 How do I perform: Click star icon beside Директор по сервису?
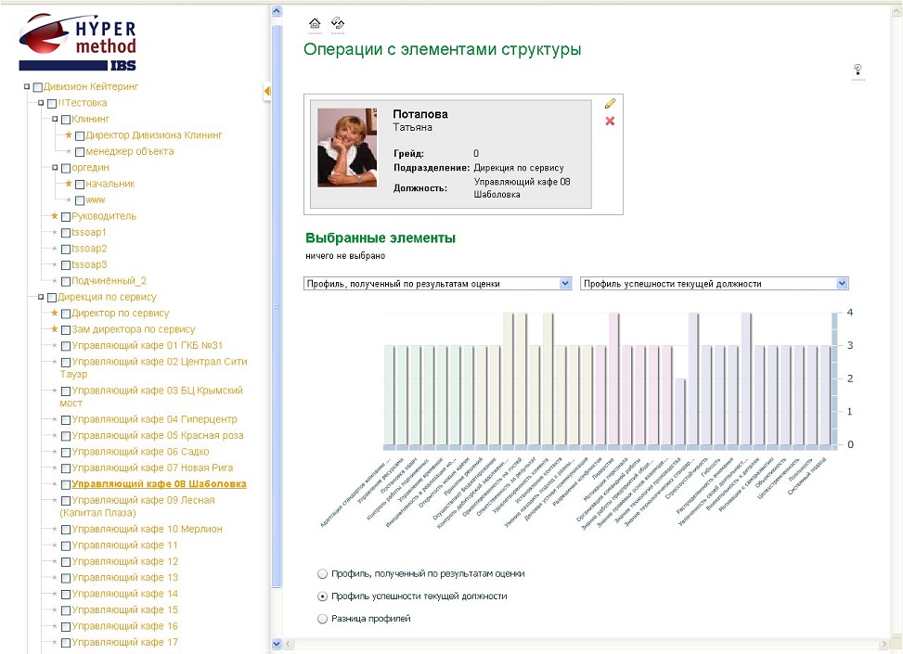(55, 313)
